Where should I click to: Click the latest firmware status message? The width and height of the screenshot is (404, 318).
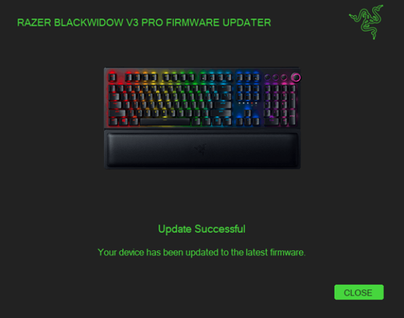(202, 253)
